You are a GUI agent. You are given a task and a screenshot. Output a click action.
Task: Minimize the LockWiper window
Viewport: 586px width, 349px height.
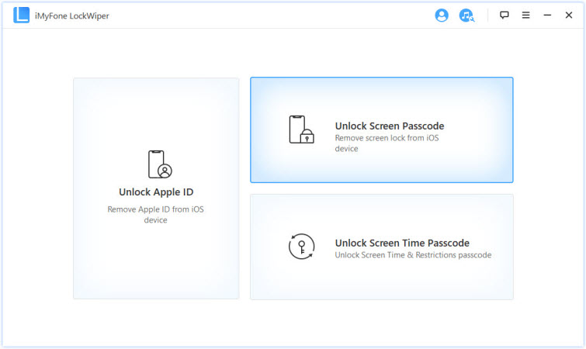tap(547, 16)
